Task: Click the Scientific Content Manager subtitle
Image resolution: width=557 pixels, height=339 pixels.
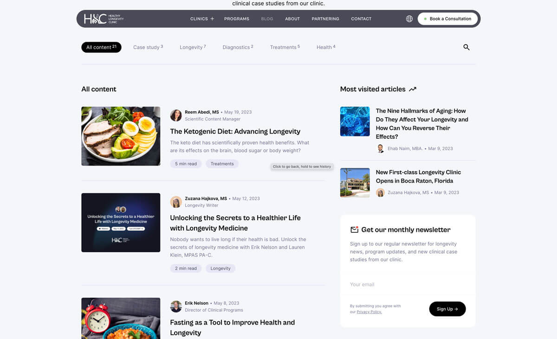Action: pos(213,119)
